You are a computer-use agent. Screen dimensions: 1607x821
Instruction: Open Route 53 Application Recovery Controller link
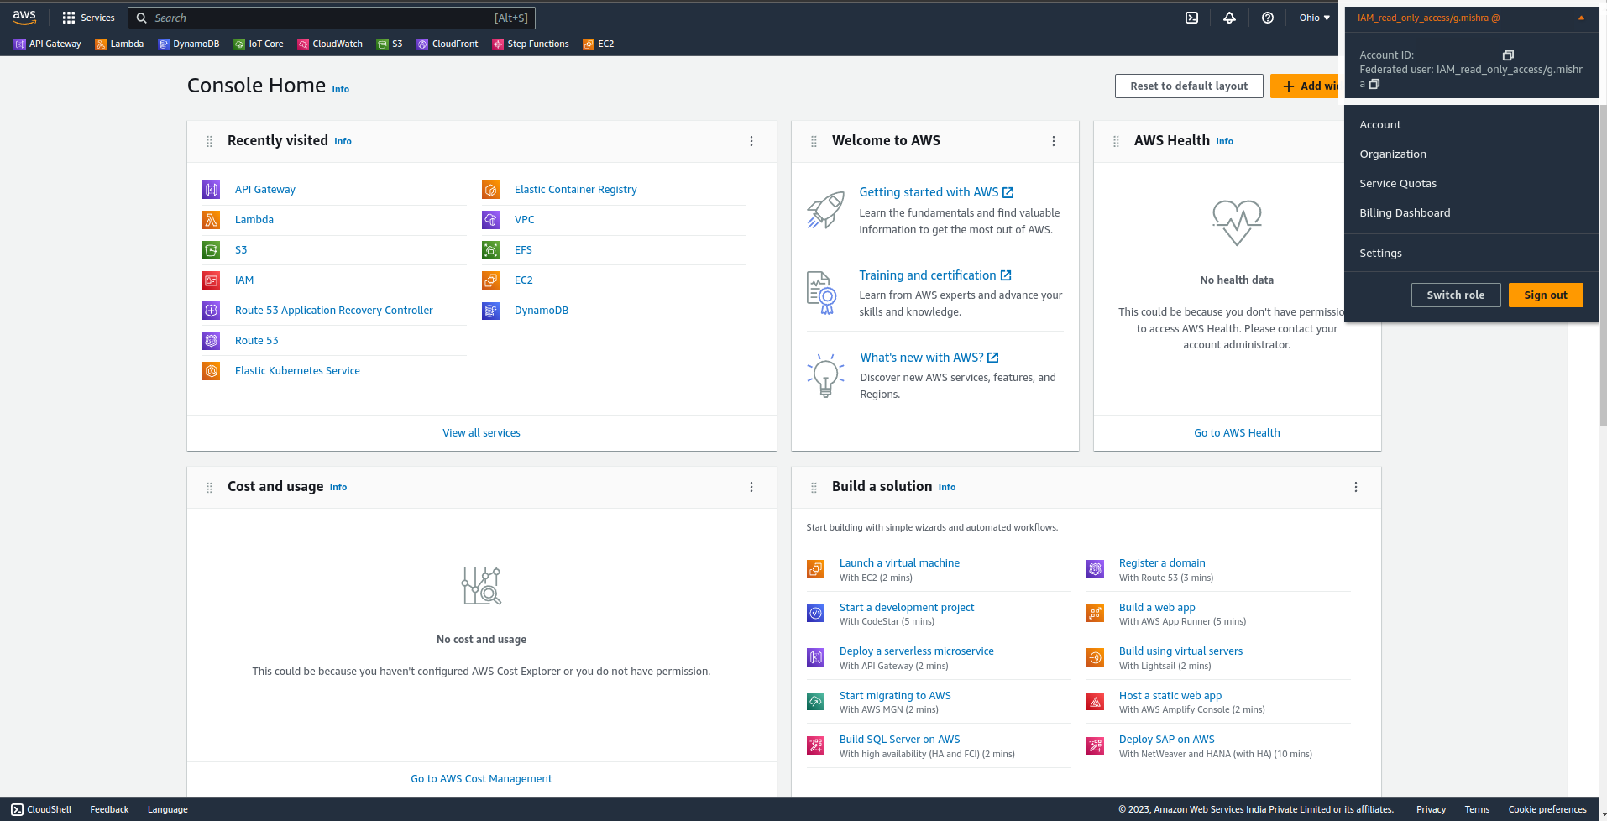pyautogui.click(x=334, y=311)
